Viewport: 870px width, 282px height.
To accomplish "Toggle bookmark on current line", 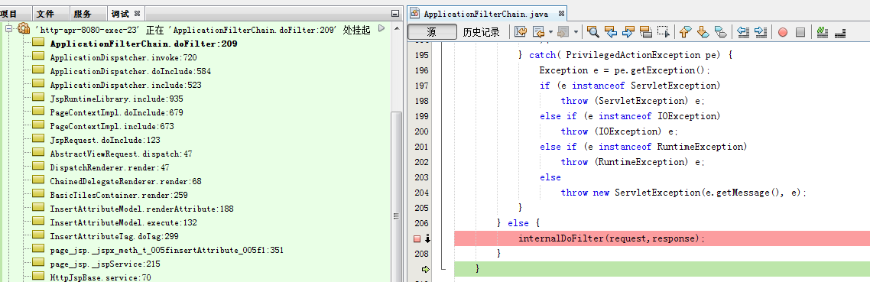I will click(720, 31).
